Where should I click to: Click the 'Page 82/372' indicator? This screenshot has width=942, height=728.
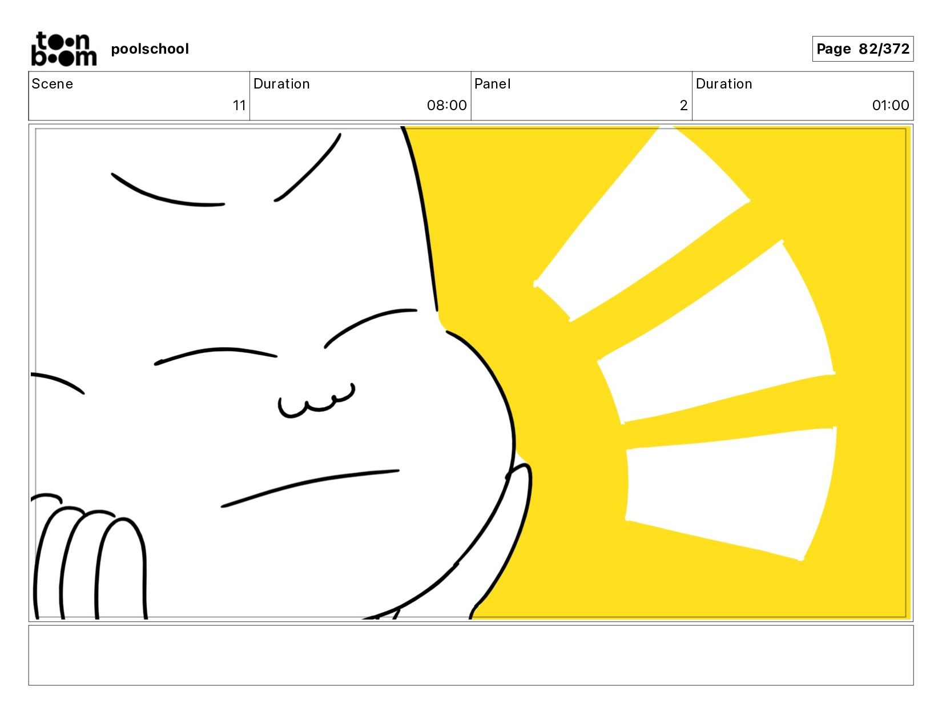(863, 49)
